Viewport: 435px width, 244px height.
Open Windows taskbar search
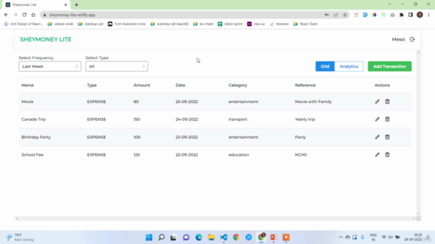[x=162, y=237]
